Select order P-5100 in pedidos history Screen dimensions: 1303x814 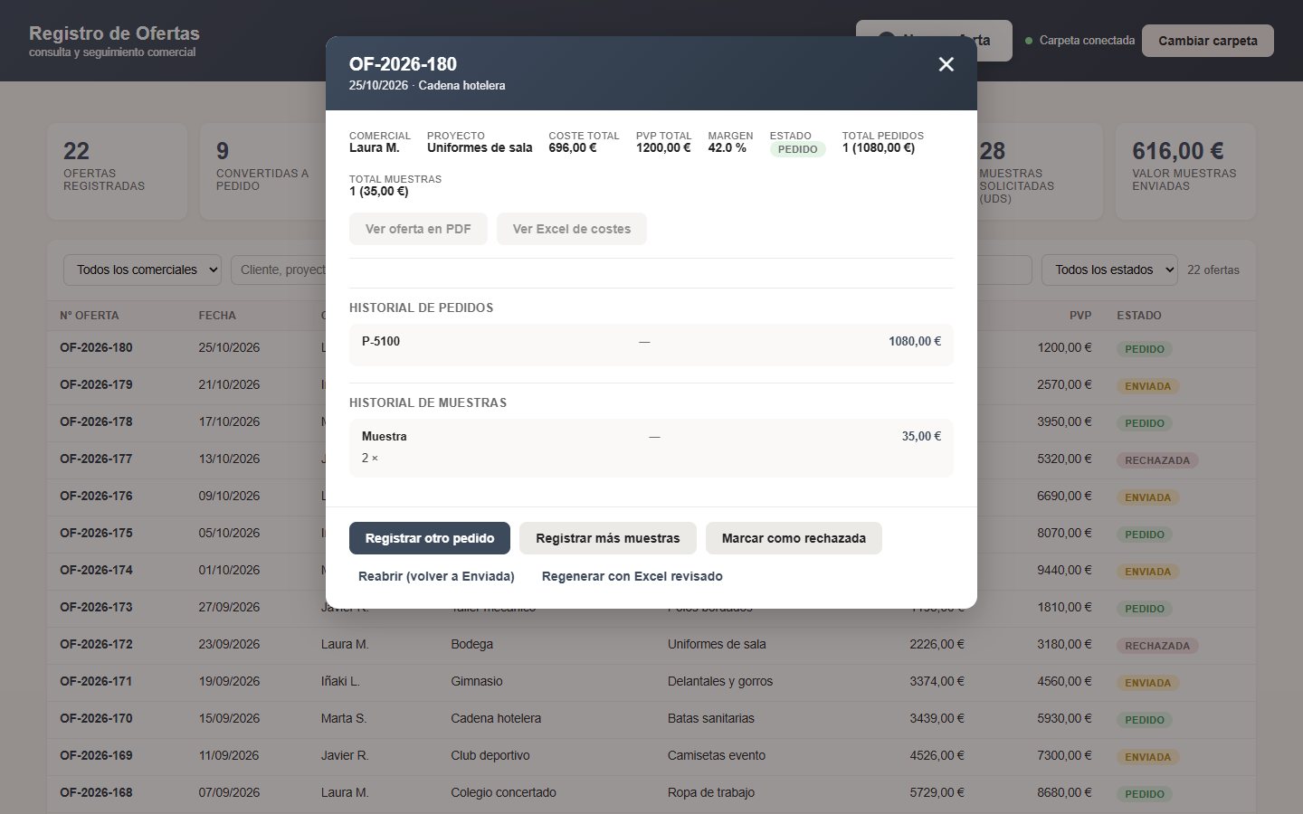651,345
